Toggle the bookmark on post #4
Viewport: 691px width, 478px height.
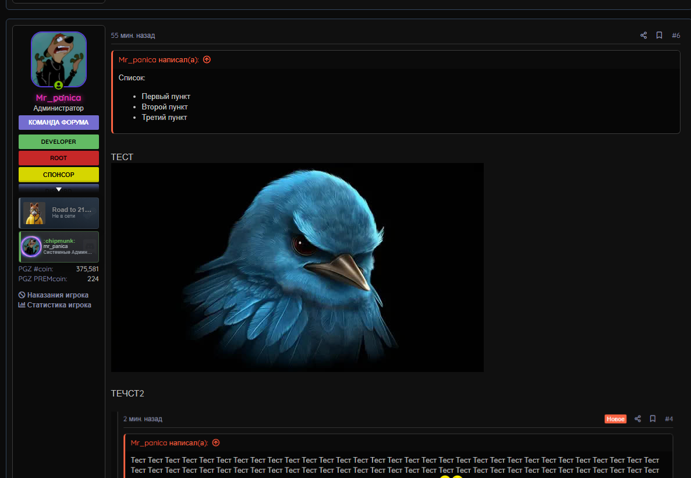pyautogui.click(x=653, y=419)
